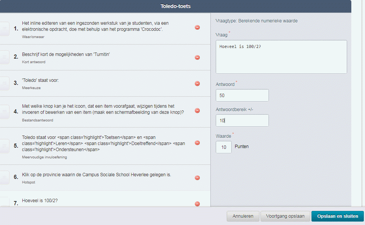This screenshot has width=365, height=225.
Task: Grab the drag handle of question 1
Action: tap(4, 29)
